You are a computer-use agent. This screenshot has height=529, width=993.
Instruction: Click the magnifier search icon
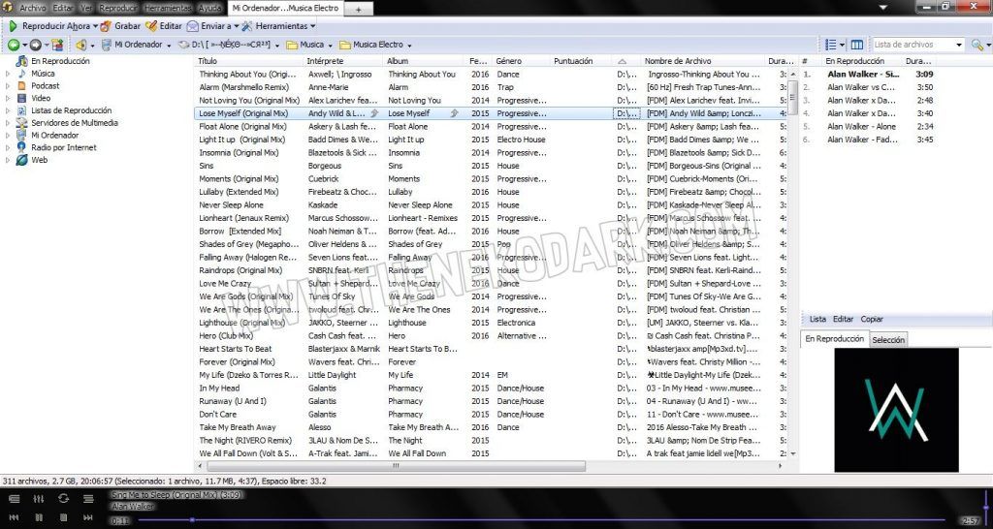[x=976, y=45]
